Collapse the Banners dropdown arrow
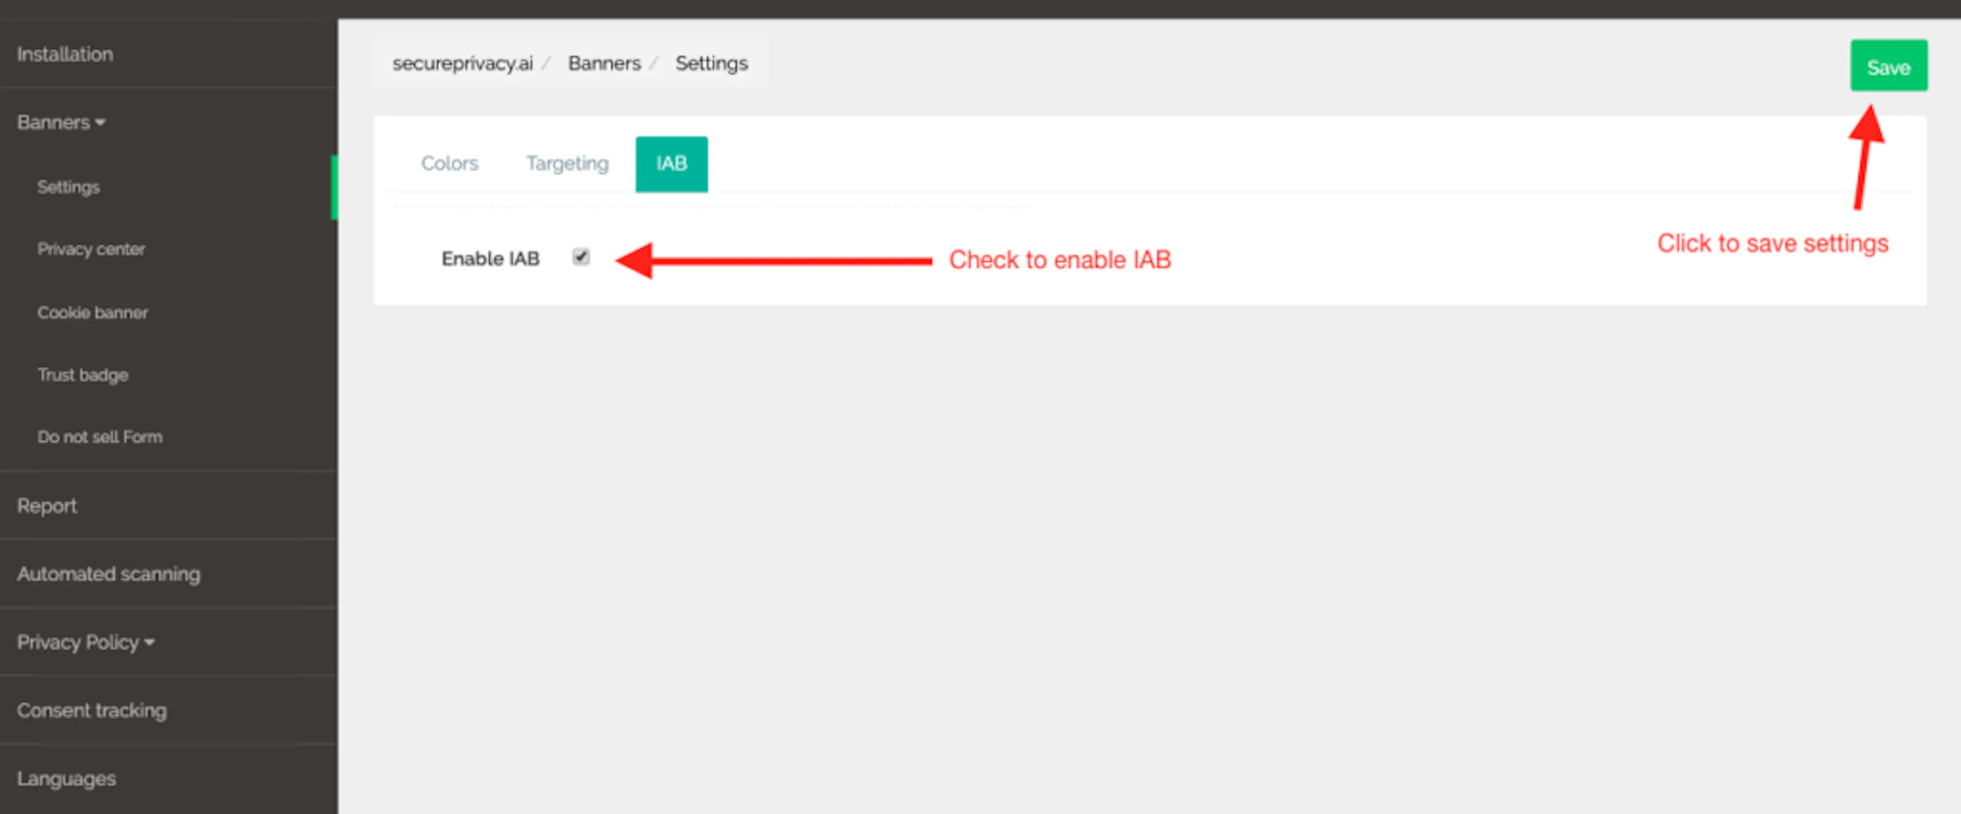The width and height of the screenshot is (1961, 814). click(101, 122)
